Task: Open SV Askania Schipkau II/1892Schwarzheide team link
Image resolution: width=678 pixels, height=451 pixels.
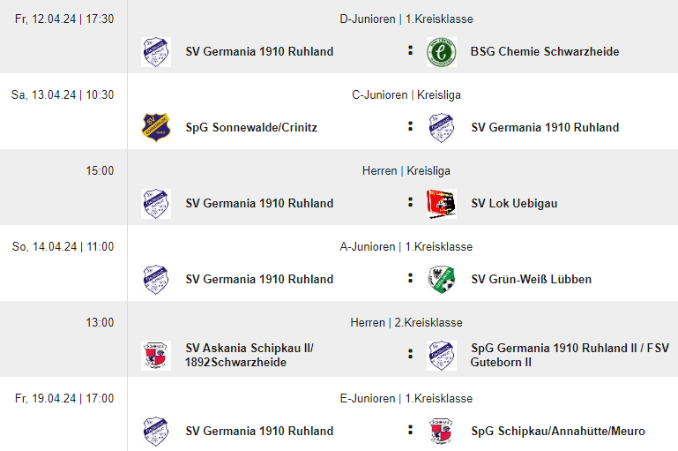Action: point(250,355)
